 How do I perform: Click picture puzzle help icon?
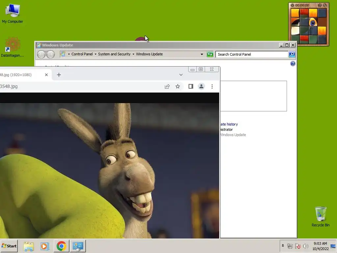point(320,5)
